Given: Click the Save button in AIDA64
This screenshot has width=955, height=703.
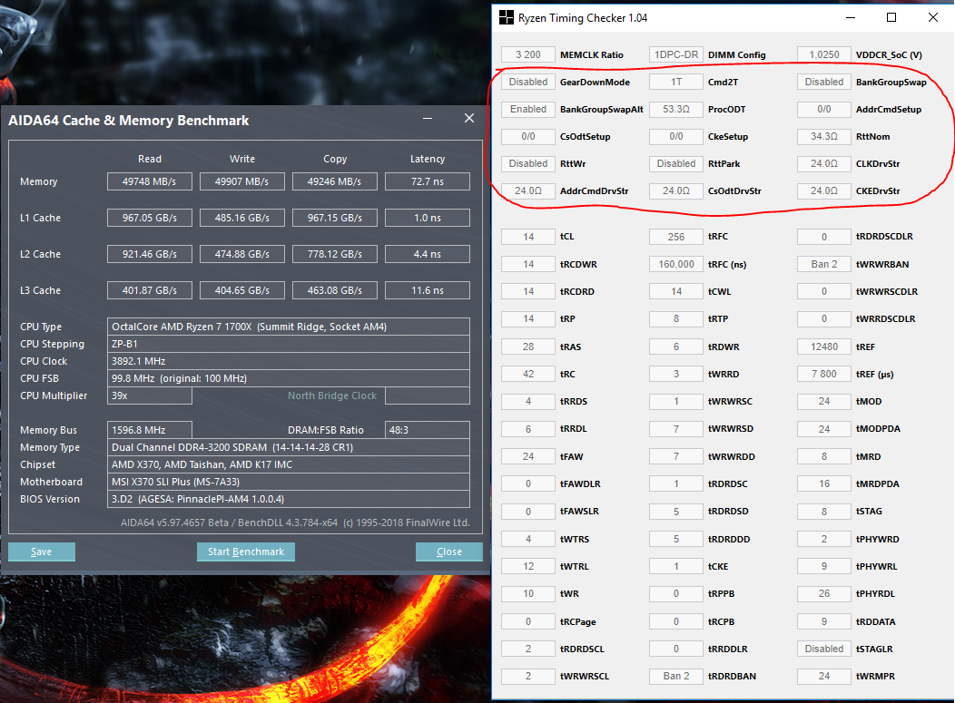Looking at the screenshot, I should tap(42, 552).
